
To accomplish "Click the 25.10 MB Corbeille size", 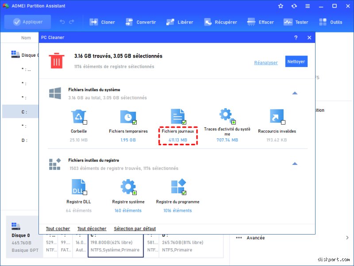I will (79, 140).
